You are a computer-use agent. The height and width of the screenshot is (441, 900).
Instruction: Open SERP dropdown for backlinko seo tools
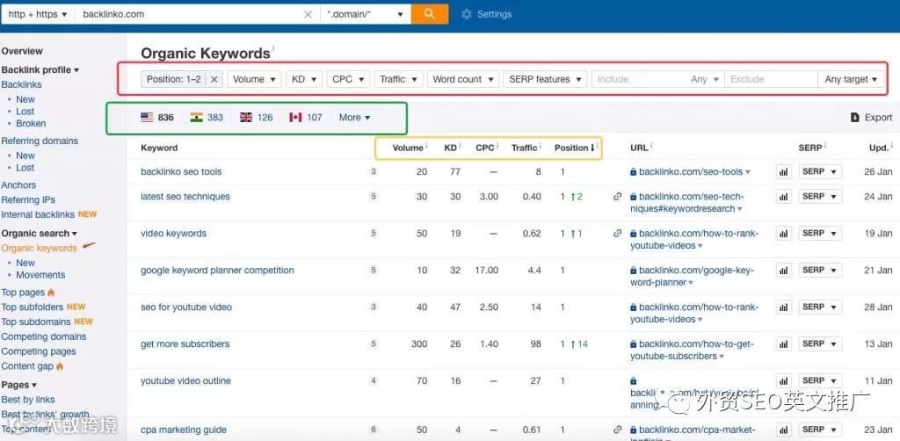tap(820, 171)
